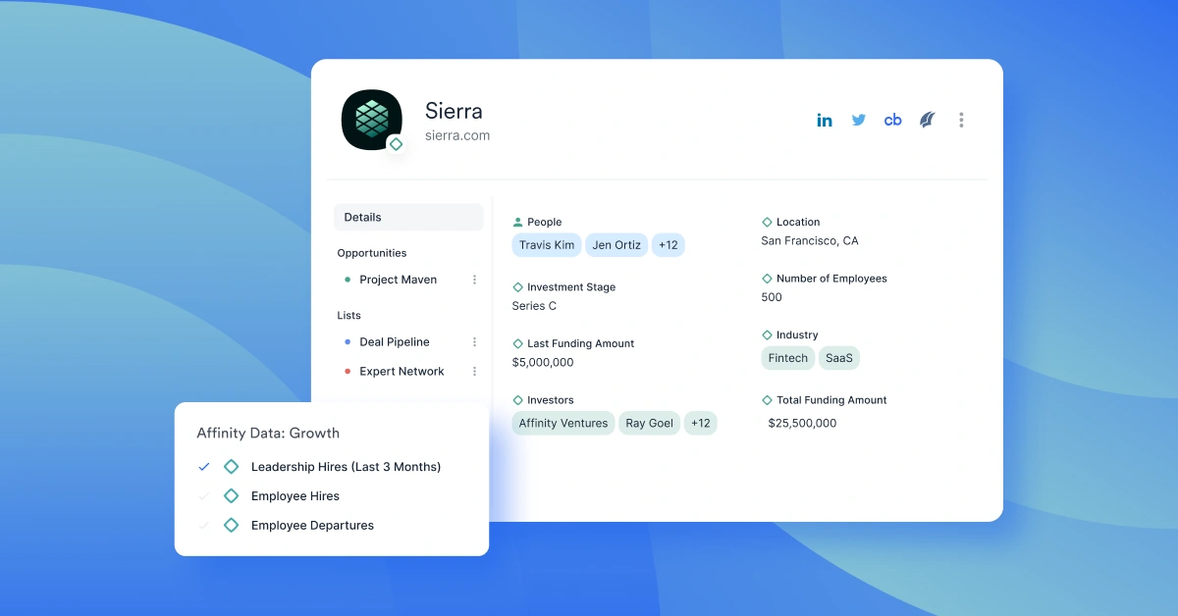Click the Affinity Ventures investor chip
The image size is (1178, 616).
[x=563, y=424]
